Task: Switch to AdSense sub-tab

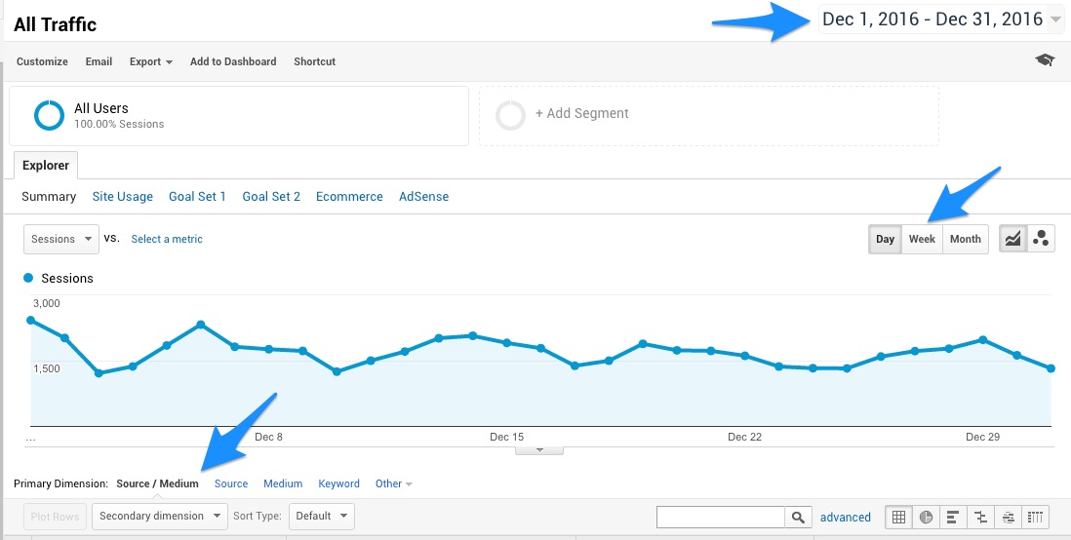Action: pos(423,197)
